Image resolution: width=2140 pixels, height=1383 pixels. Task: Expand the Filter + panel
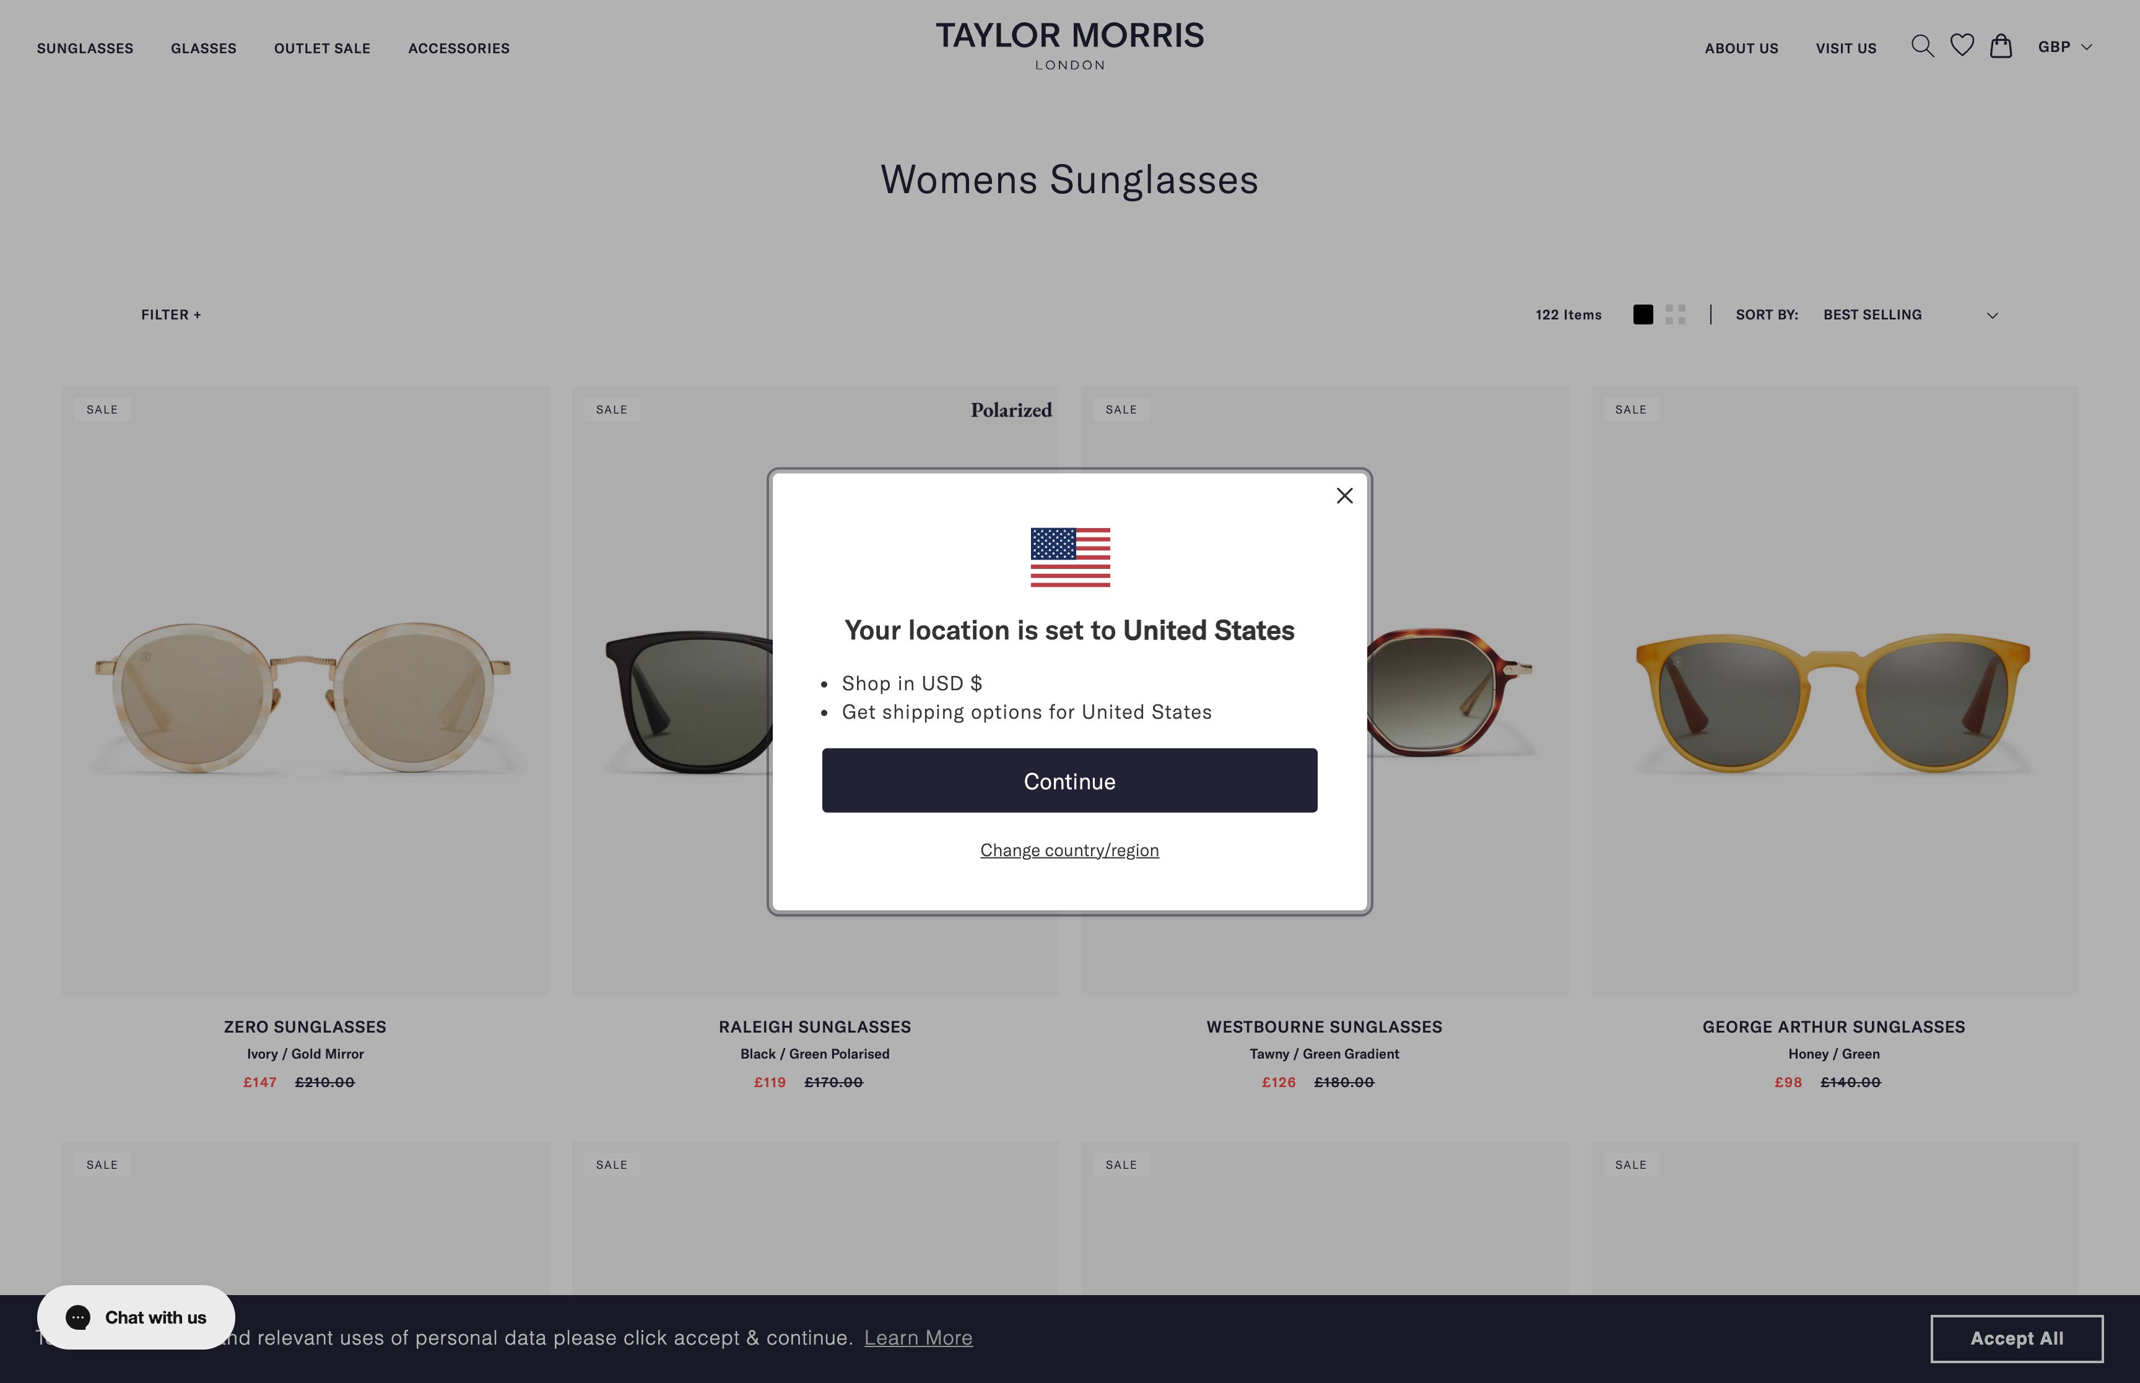click(x=171, y=315)
